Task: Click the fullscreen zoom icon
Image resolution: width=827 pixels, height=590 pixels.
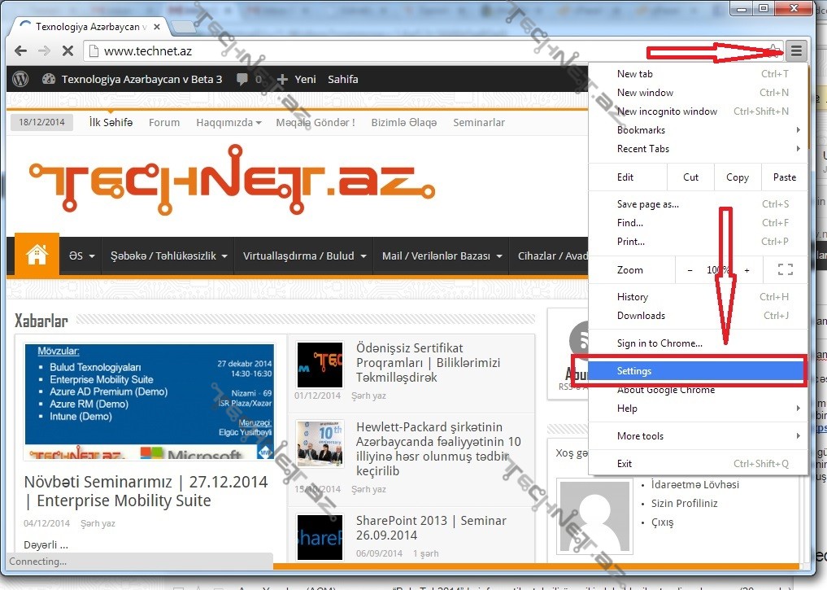Action: (x=785, y=270)
